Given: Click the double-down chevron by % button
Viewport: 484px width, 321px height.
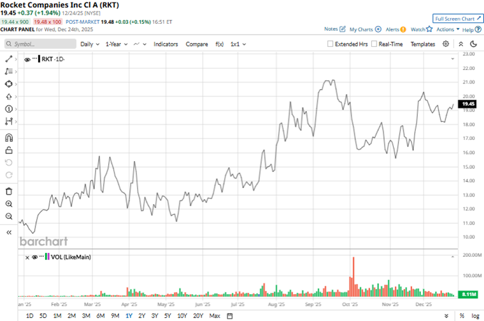Looking at the screenshot, I should click(446, 316).
